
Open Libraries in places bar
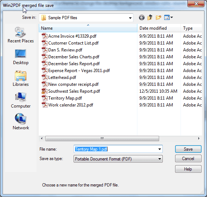click(21, 79)
